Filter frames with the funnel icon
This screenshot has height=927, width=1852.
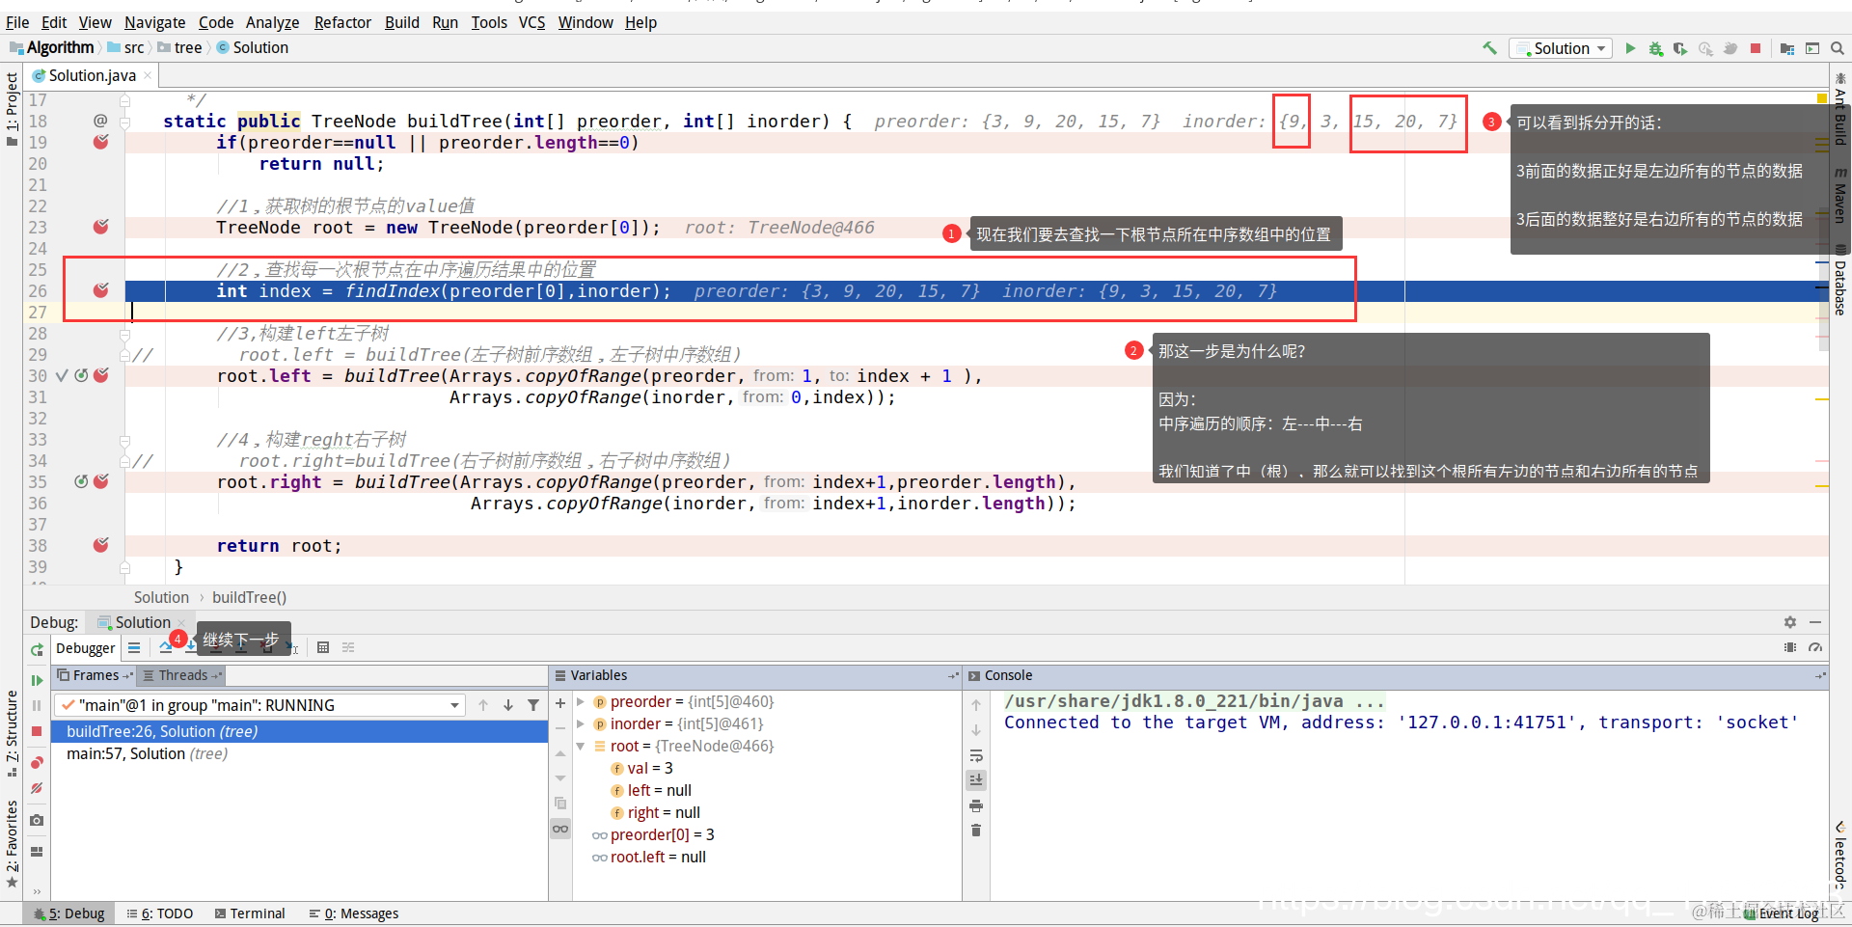533,705
